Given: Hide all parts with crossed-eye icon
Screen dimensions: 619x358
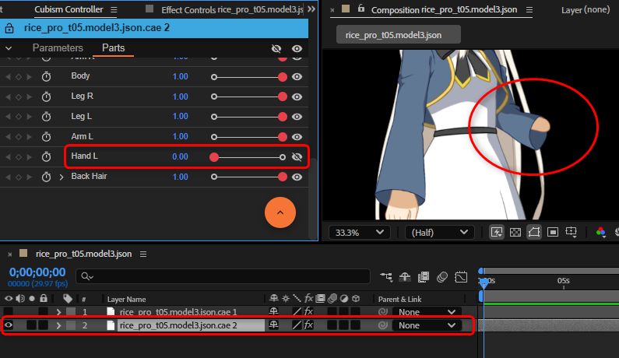Looking at the screenshot, I should (x=276, y=48).
